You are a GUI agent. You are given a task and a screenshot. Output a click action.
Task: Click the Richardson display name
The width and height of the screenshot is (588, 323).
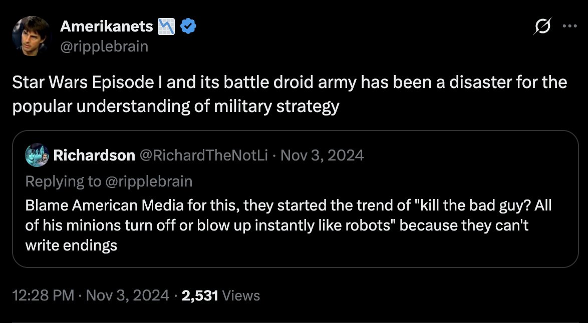click(94, 155)
